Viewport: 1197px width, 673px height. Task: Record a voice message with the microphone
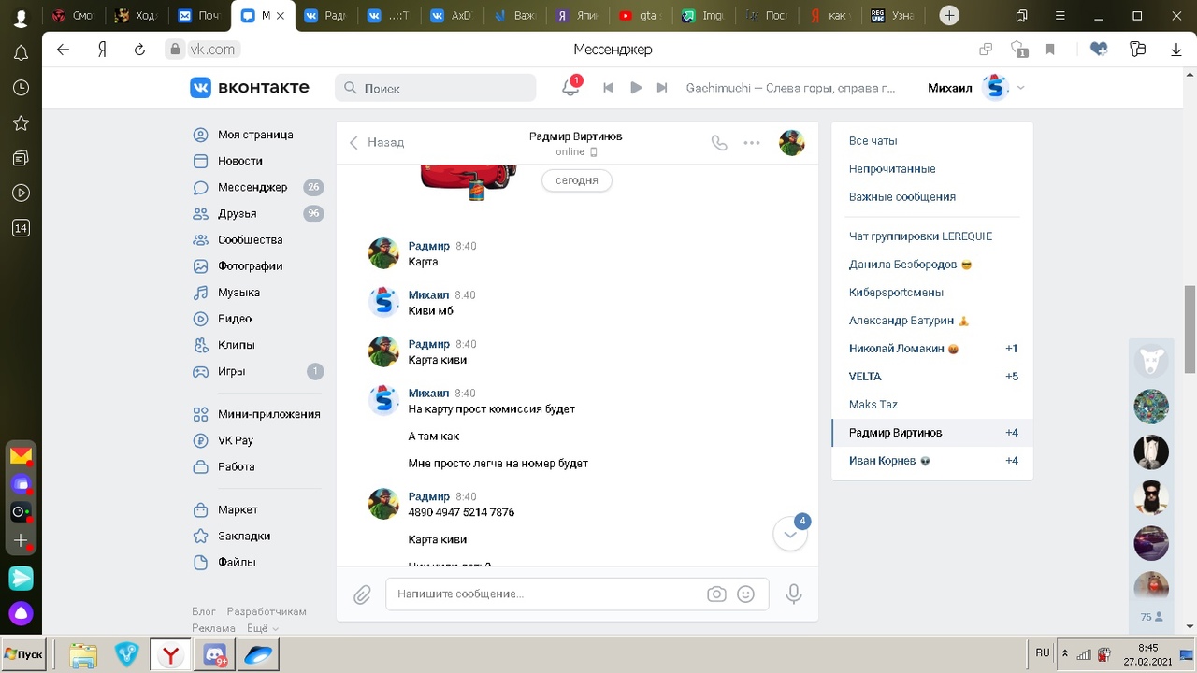point(794,594)
